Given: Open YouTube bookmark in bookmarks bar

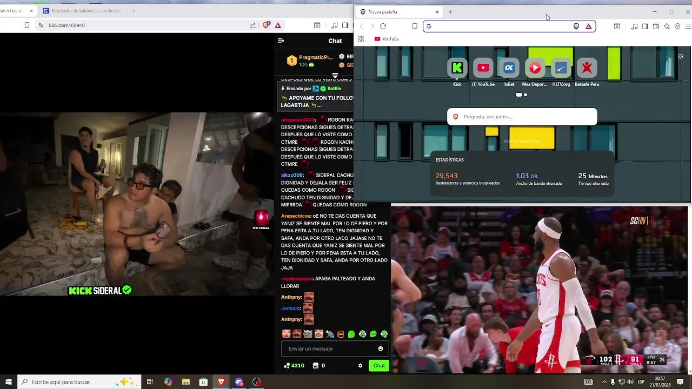Looking at the screenshot, I should coord(387,39).
